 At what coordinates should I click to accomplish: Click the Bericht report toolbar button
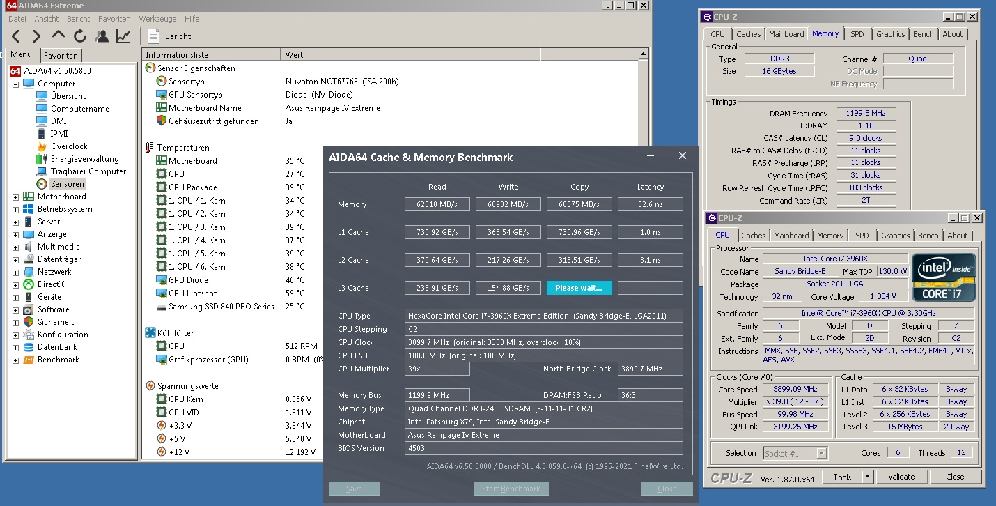(169, 36)
